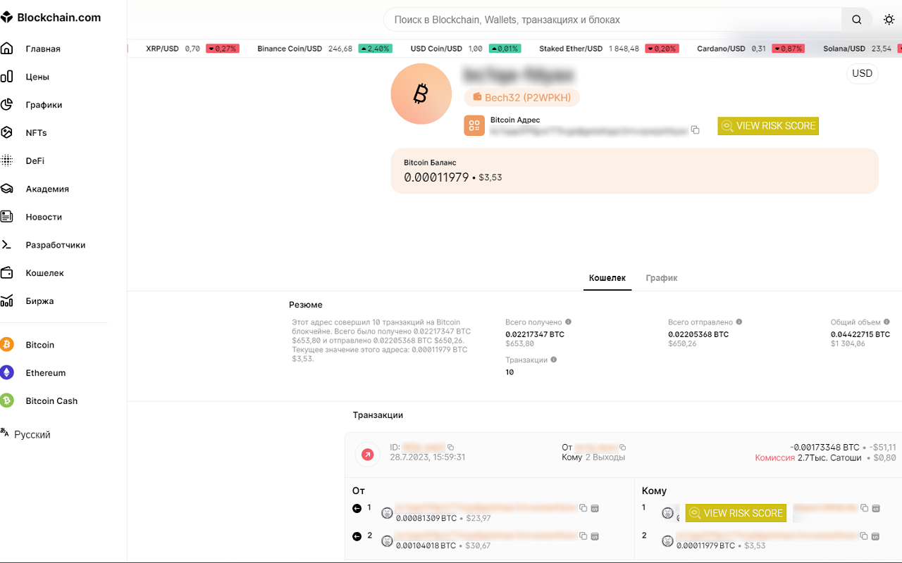Click the orange Bitcoin sidebar icon
The image size is (902, 563).
(7, 345)
